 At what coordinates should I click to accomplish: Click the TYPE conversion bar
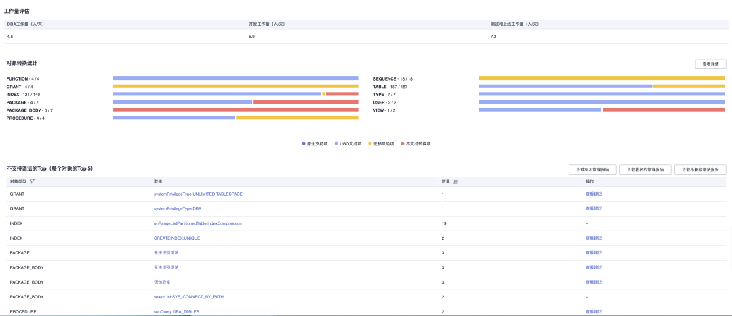(x=602, y=94)
